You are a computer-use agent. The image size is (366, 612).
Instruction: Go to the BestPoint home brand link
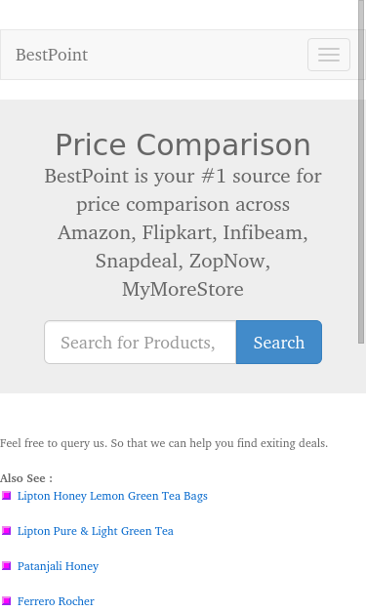click(x=52, y=55)
